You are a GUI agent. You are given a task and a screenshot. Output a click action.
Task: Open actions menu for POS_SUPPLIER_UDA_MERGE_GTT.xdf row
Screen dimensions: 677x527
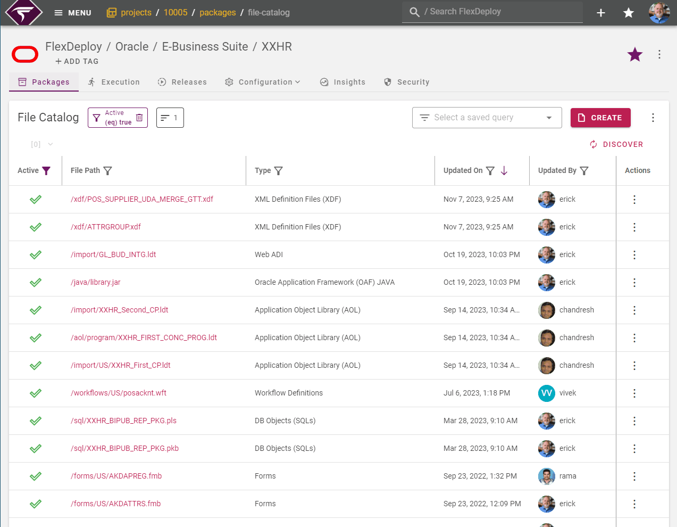point(634,200)
